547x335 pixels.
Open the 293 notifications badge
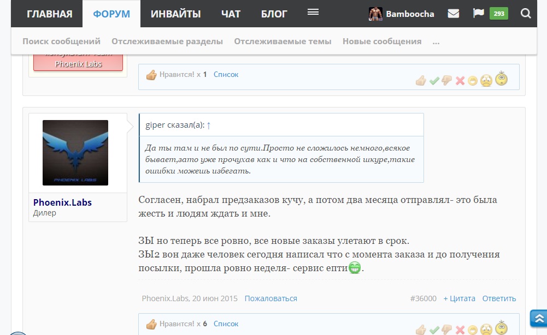(498, 14)
